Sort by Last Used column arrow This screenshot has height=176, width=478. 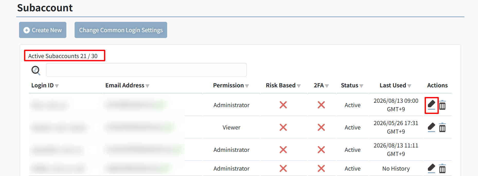point(409,86)
